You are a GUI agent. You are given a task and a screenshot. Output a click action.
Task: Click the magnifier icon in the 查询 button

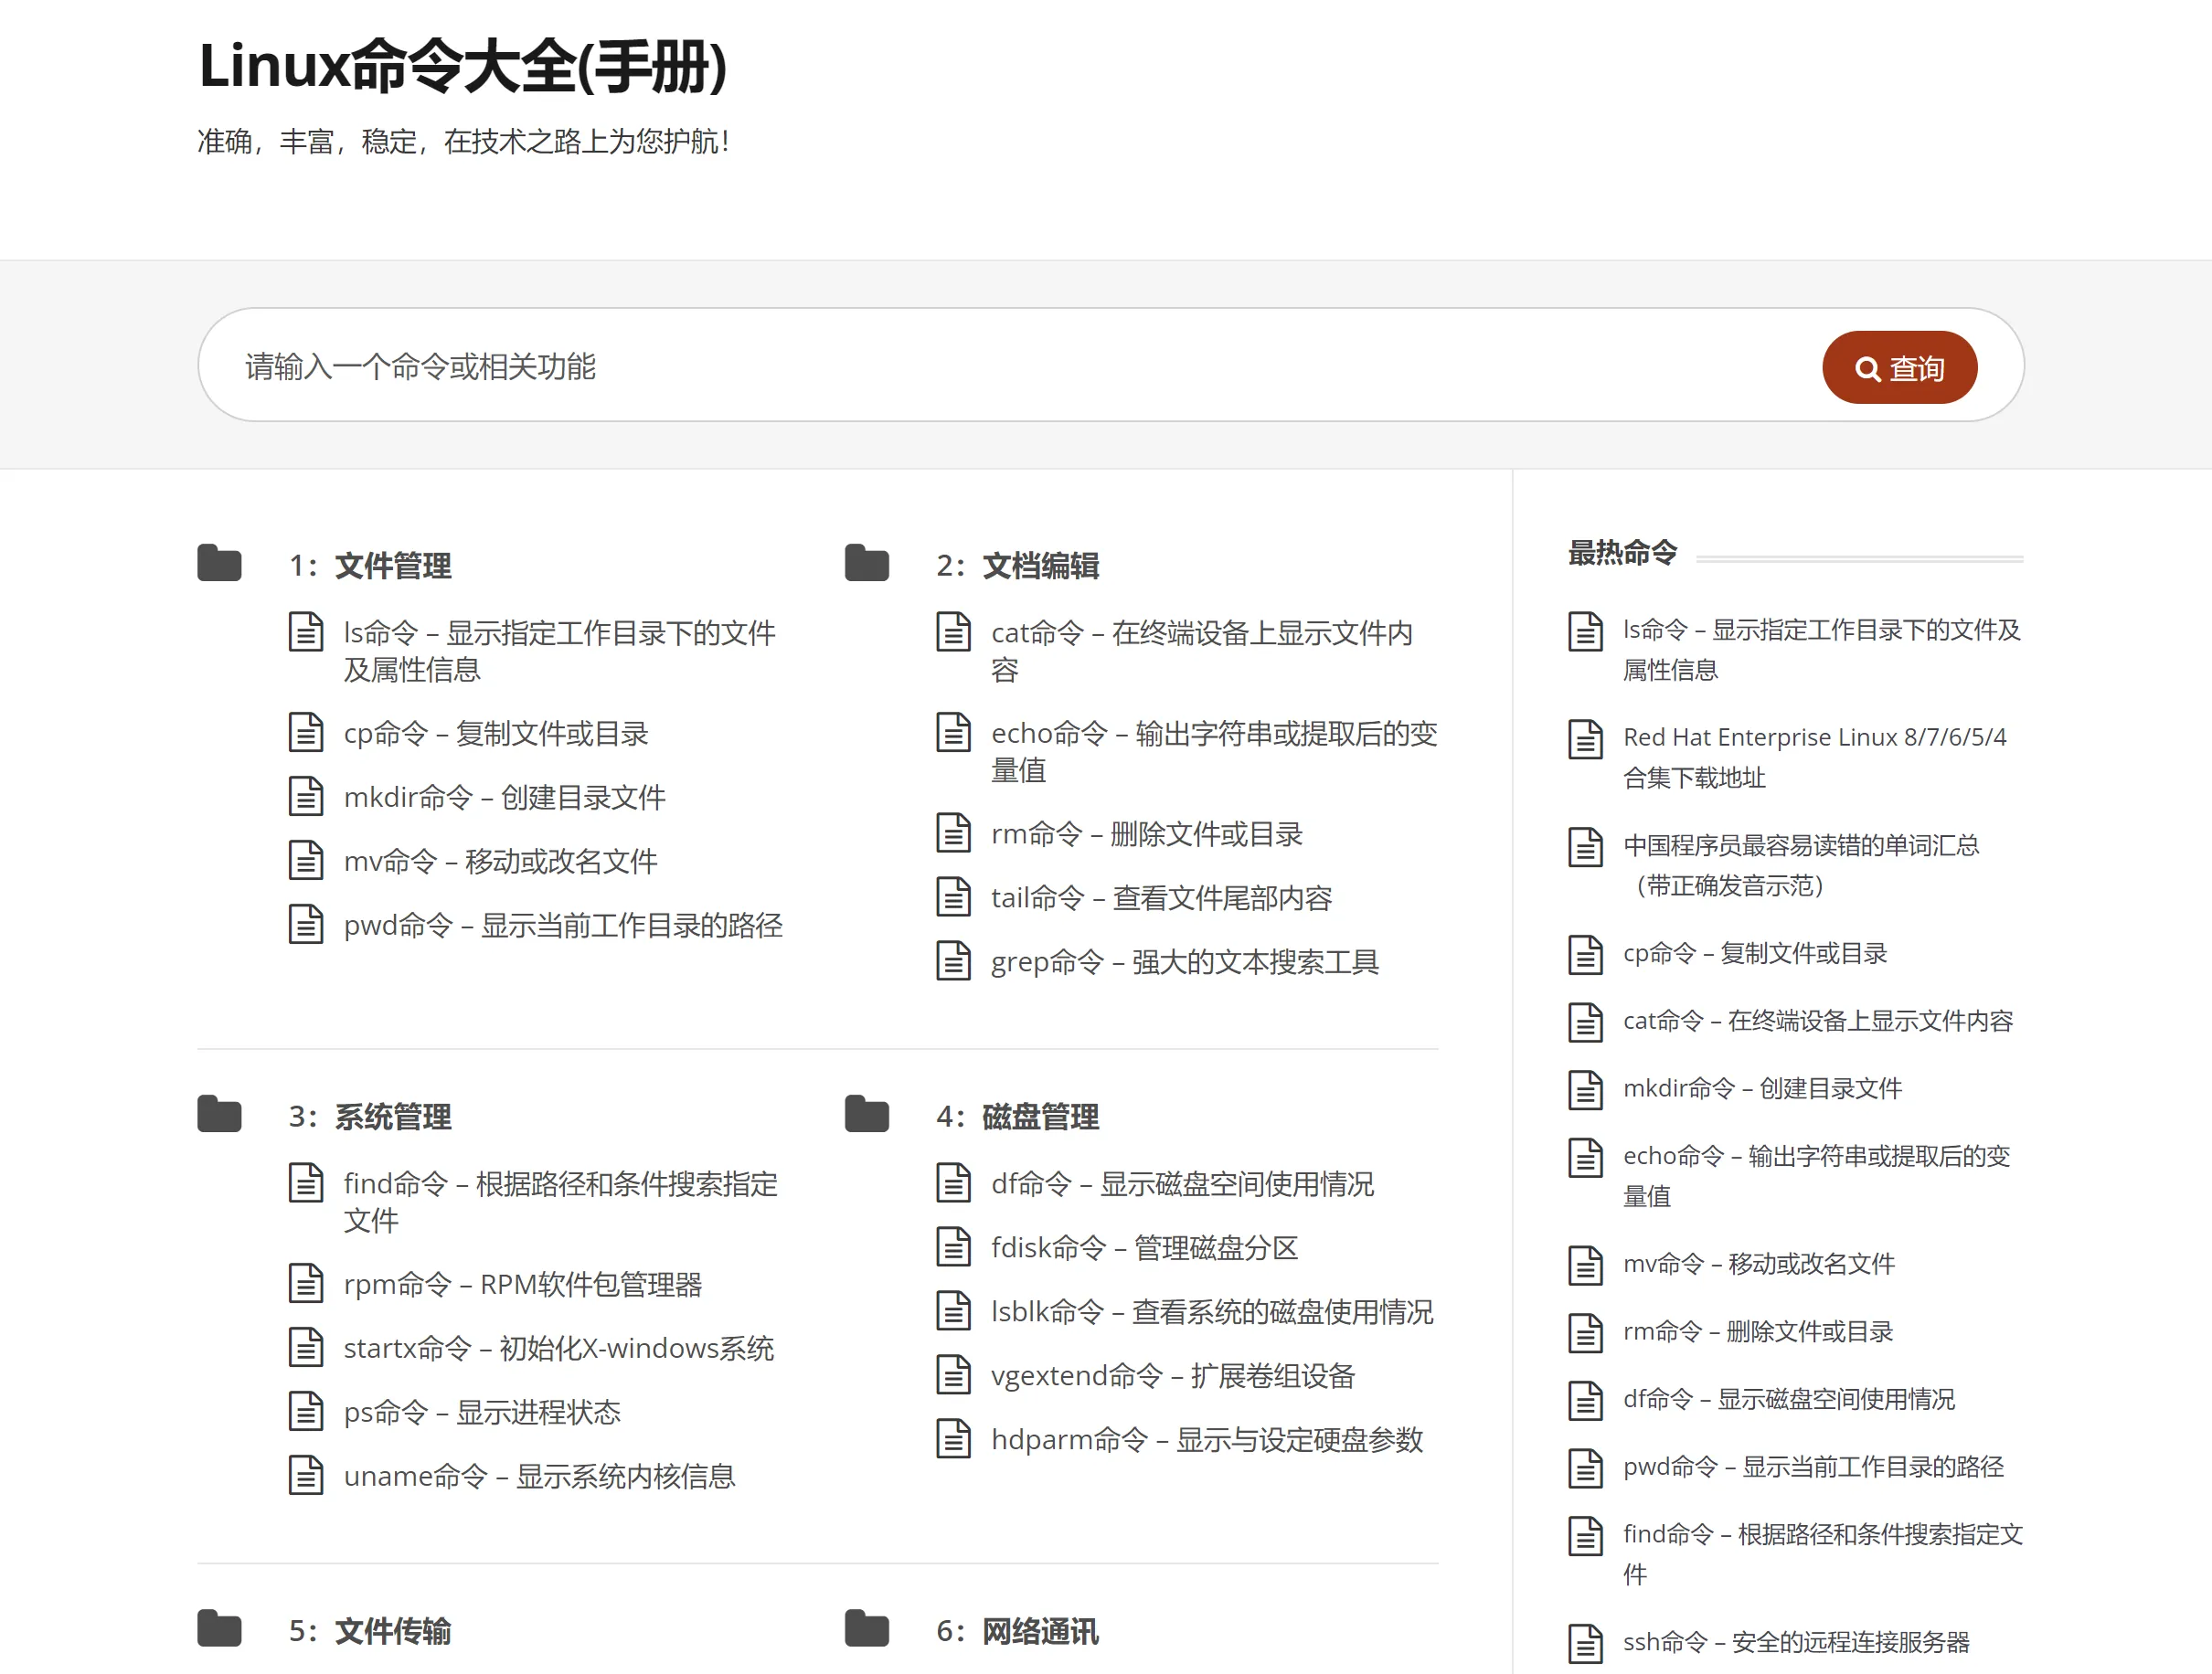1866,369
